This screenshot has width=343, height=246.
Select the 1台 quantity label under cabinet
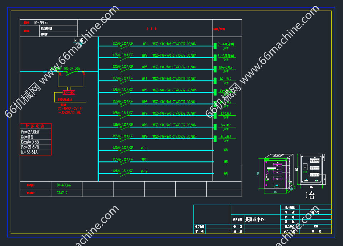click(x=310, y=195)
